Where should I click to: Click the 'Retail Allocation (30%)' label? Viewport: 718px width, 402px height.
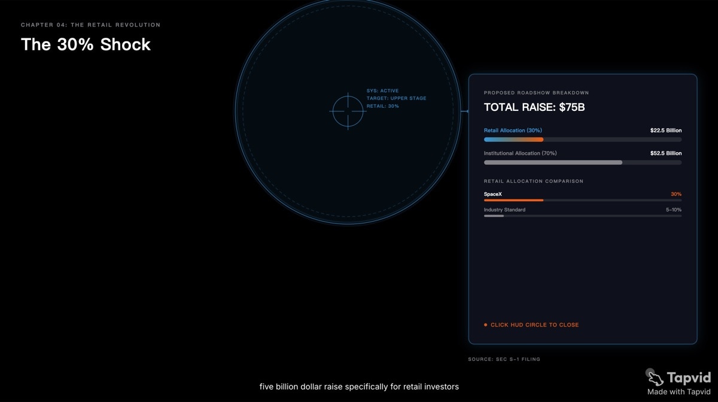click(513, 130)
